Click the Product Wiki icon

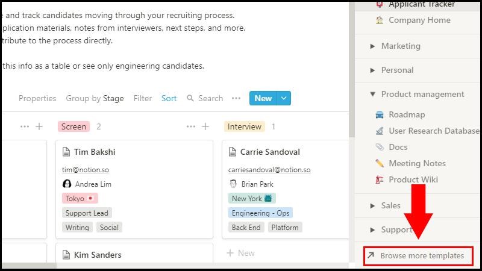click(x=380, y=179)
